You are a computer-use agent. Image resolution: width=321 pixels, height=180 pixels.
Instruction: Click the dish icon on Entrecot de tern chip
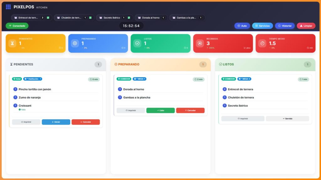[x=16, y=18]
